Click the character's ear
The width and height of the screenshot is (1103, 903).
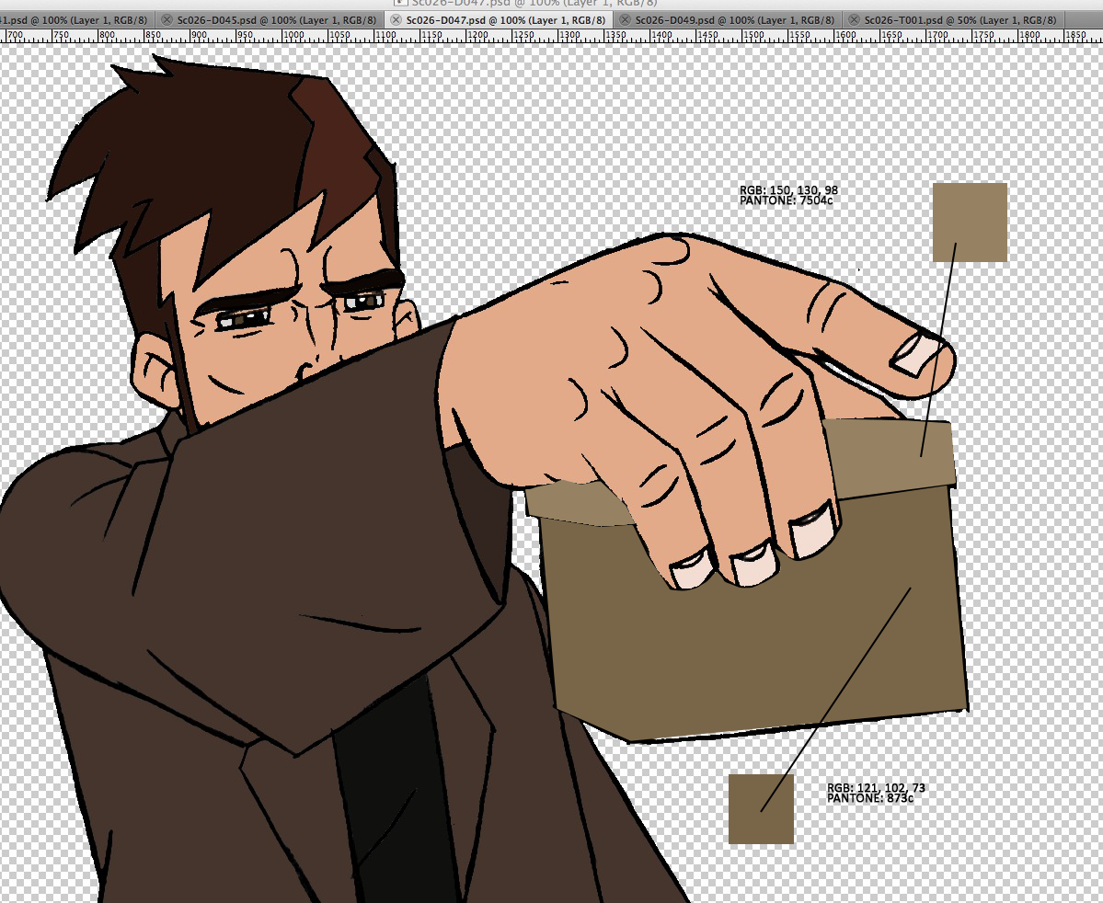coord(158,372)
